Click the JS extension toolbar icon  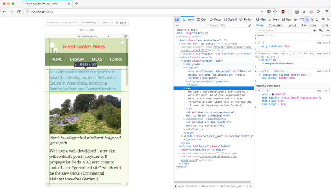pyautogui.click(x=304, y=12)
